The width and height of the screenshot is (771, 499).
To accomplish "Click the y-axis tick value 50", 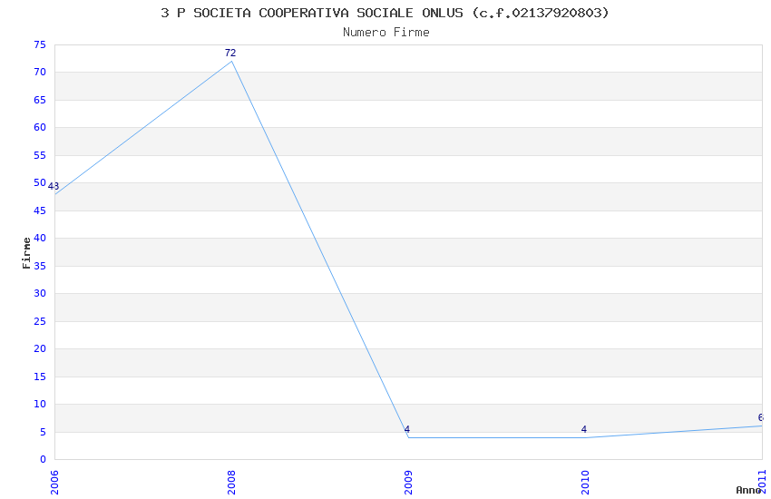I will 40,182.
